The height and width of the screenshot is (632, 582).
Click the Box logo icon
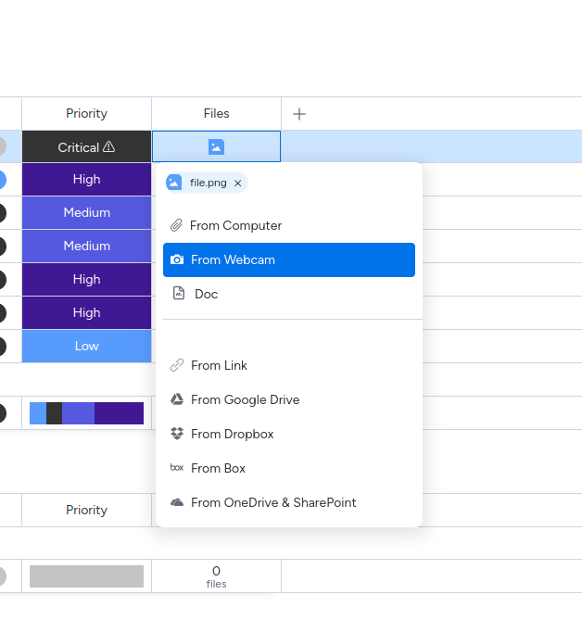177,468
